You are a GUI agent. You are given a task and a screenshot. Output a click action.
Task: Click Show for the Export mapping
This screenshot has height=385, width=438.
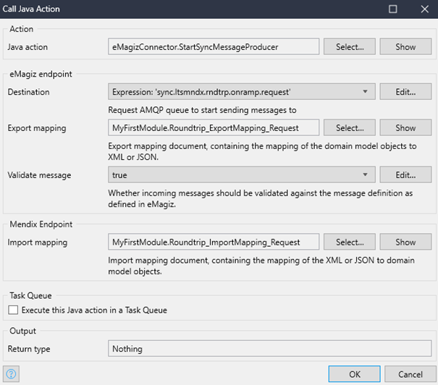[405, 127]
